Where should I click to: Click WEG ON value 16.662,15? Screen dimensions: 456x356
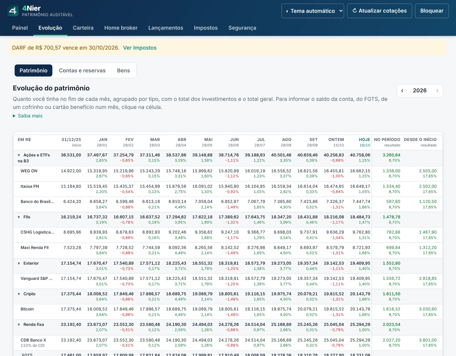pyautogui.click(x=360, y=171)
